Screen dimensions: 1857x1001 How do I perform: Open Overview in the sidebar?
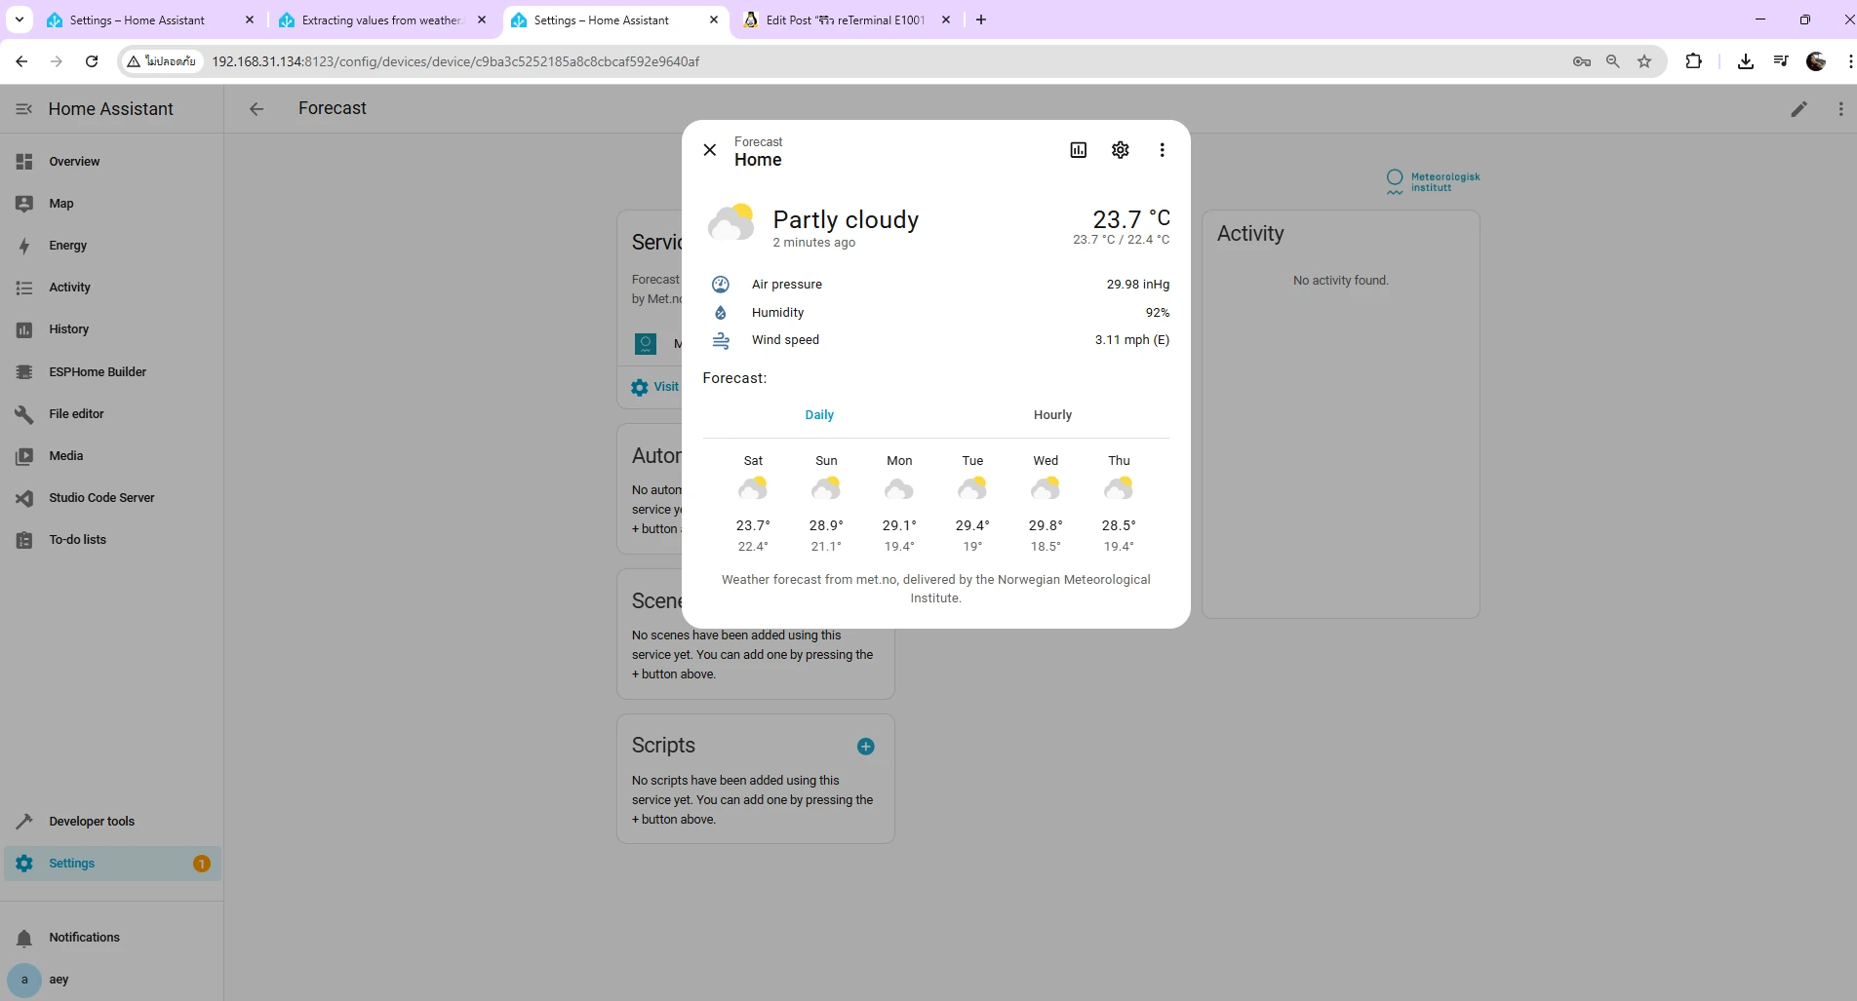pos(74,162)
